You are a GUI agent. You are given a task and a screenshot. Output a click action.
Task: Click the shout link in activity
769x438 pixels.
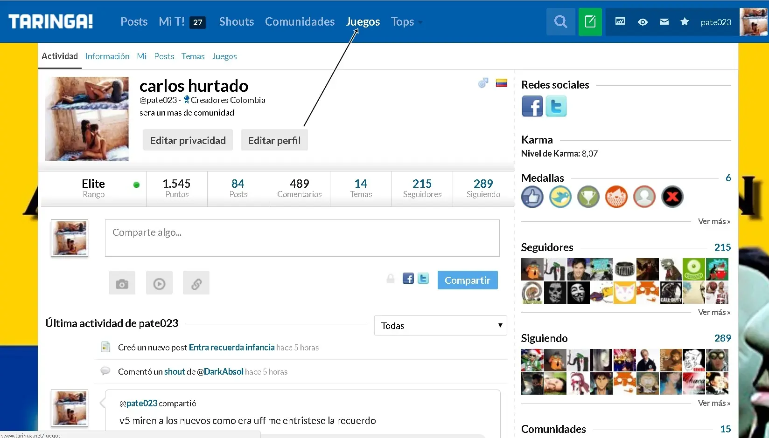[175, 371]
